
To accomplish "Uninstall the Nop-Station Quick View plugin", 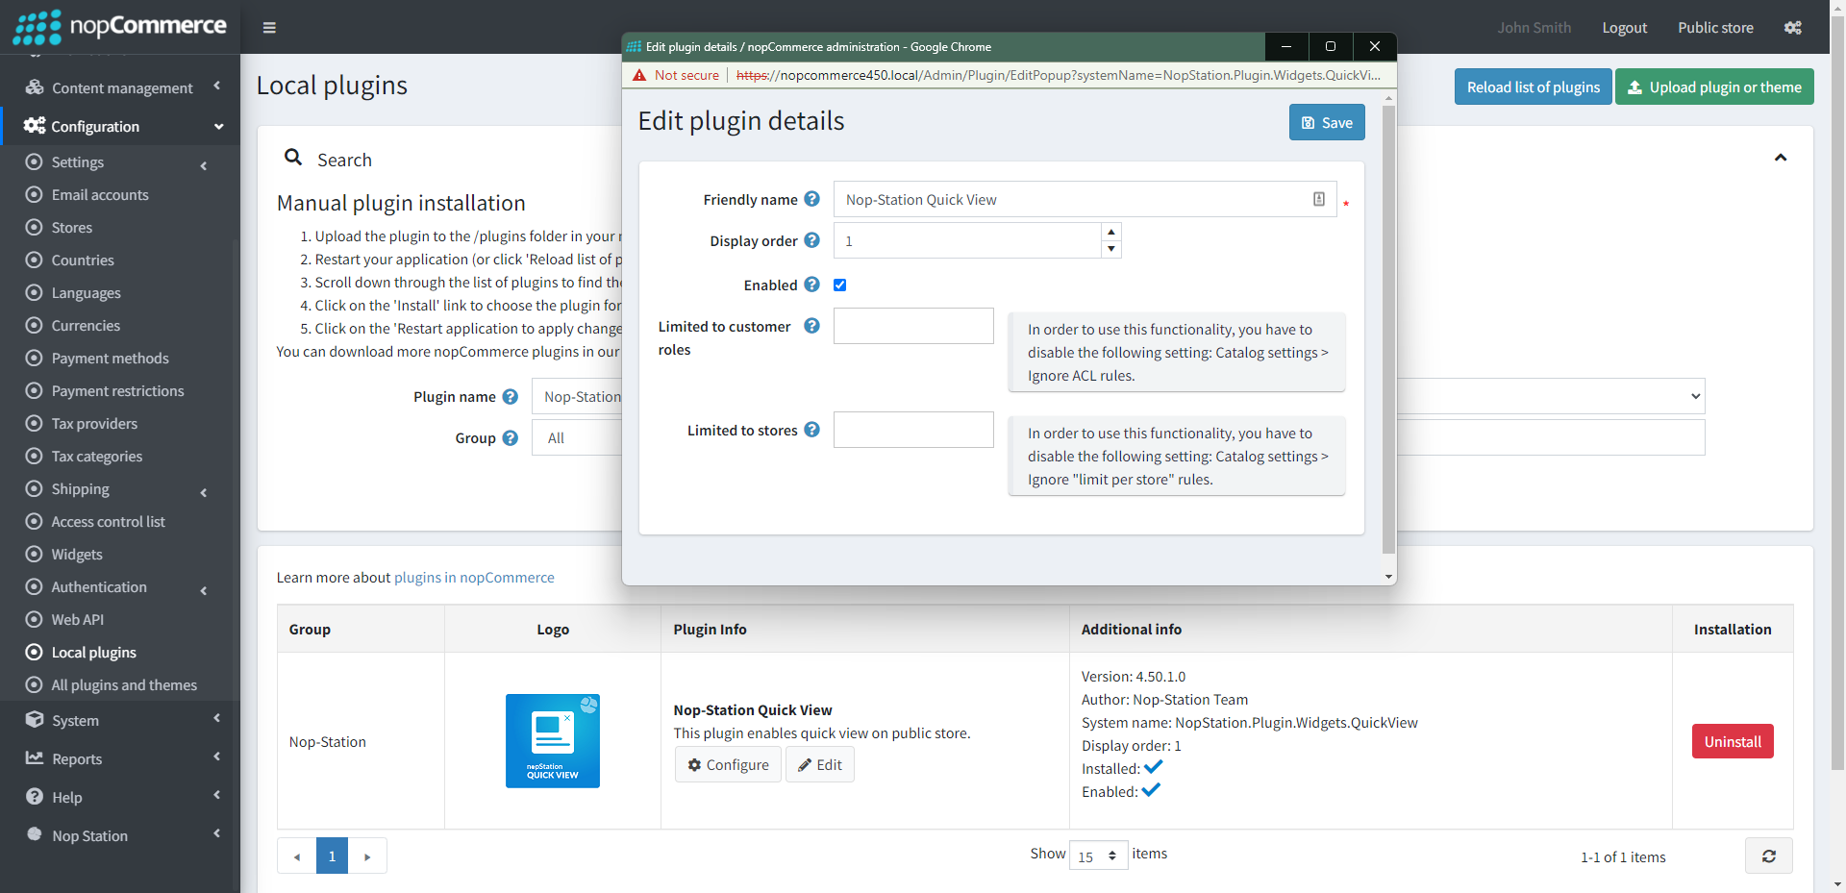I will click(x=1733, y=741).
